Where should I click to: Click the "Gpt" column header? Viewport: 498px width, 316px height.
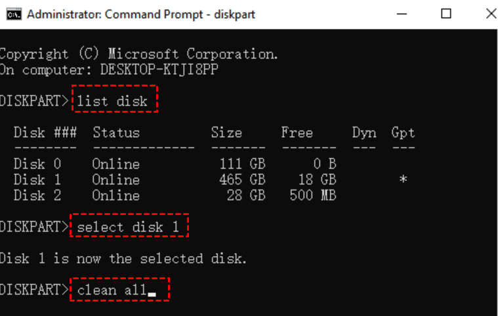(x=403, y=132)
